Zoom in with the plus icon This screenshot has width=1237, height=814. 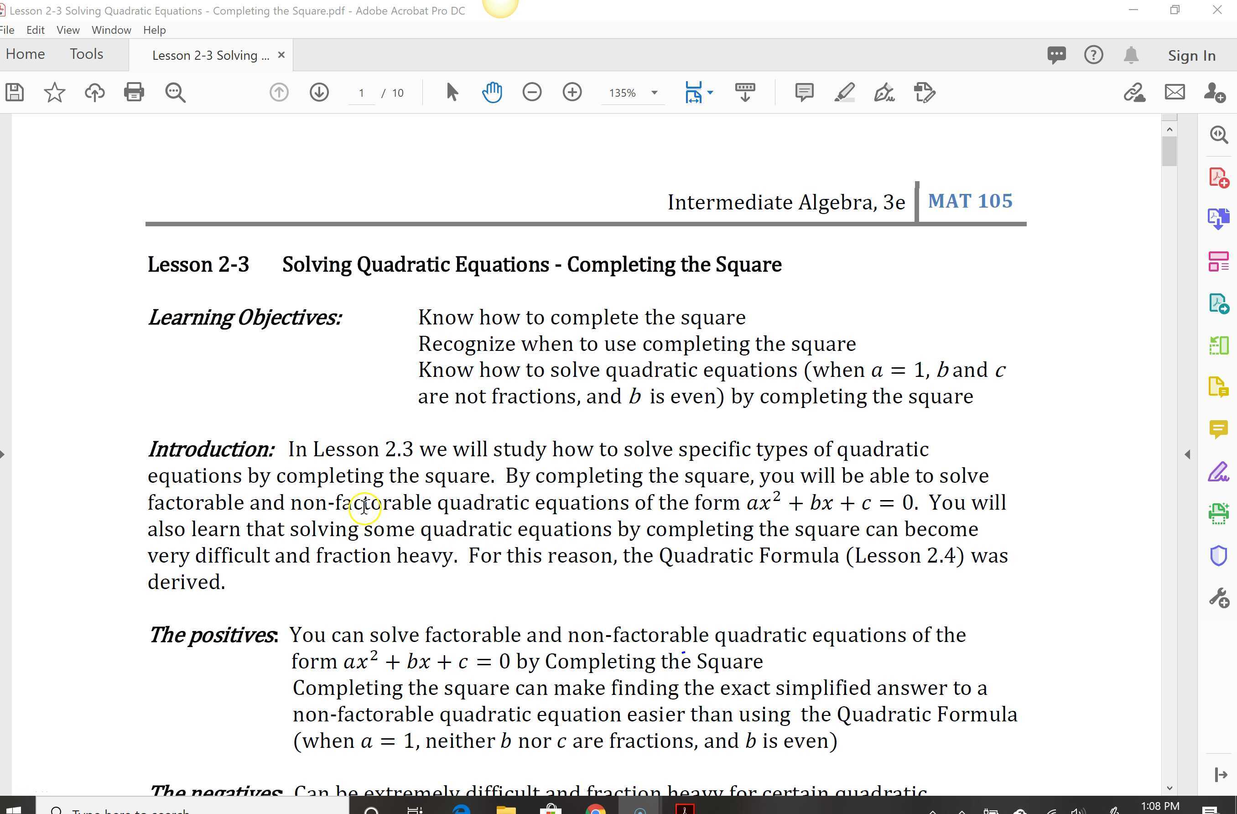point(572,93)
